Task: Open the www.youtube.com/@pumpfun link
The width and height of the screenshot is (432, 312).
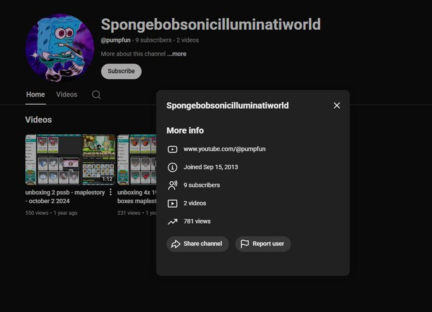Action: pos(224,149)
